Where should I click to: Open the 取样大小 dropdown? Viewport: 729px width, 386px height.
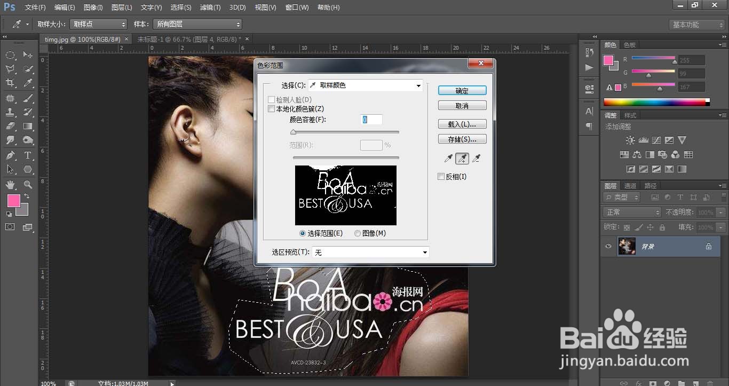[x=98, y=25]
